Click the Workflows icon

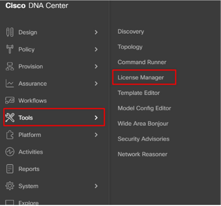pyautogui.click(x=9, y=101)
